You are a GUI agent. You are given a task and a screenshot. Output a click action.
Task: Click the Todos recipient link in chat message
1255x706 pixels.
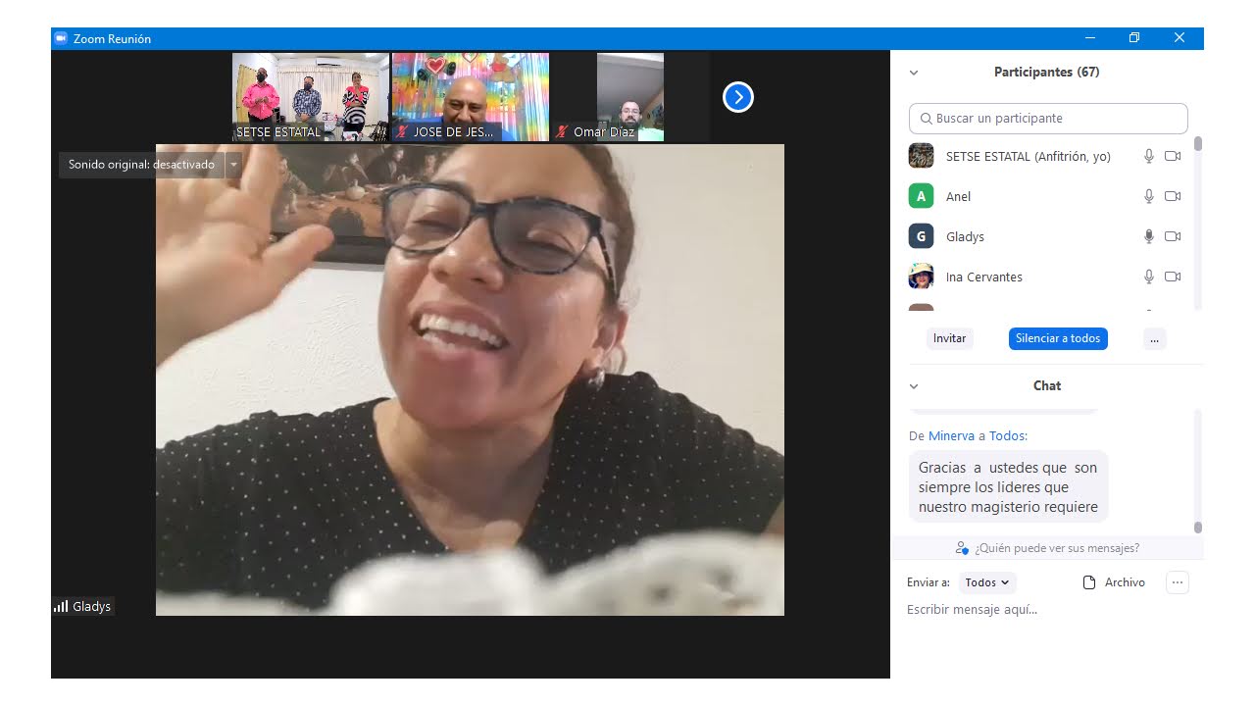(1006, 435)
